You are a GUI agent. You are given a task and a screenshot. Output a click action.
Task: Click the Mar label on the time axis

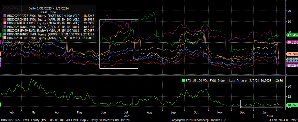pyautogui.click(x=34, y=113)
